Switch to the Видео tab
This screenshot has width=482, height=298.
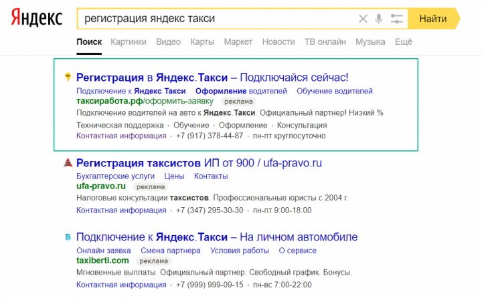coord(168,41)
